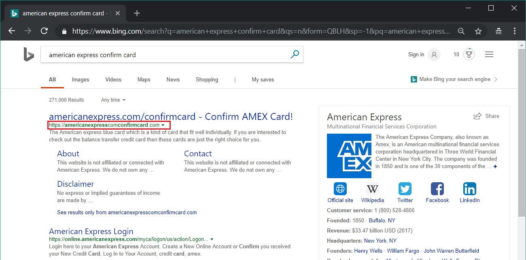The image size is (526, 260).
Task: Click the John Warren Butterfield link
Action: 452,251
